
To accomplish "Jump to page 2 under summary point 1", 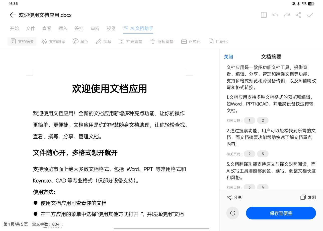I will [x=263, y=120].
